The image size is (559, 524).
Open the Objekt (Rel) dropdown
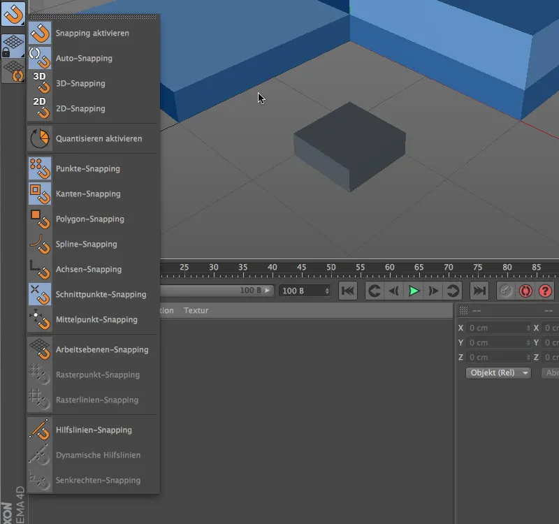[x=498, y=373]
